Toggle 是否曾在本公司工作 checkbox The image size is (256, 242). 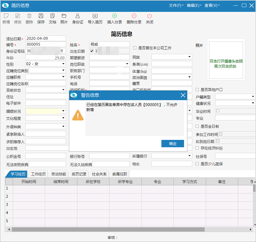point(135,48)
